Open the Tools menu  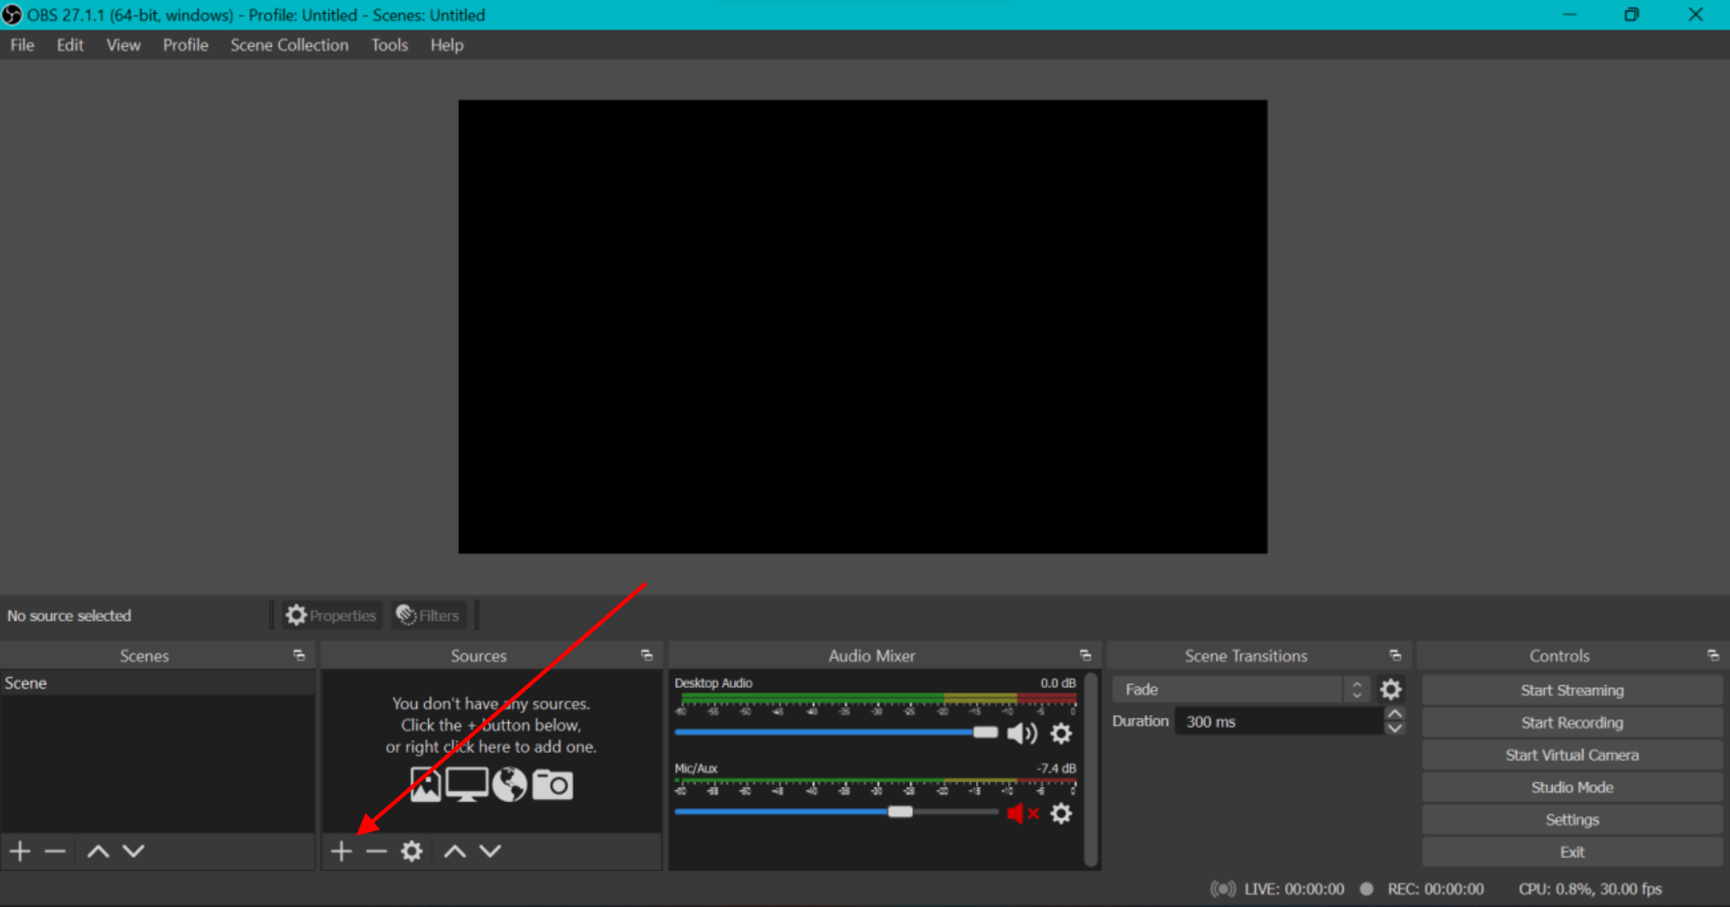pyautogui.click(x=390, y=45)
